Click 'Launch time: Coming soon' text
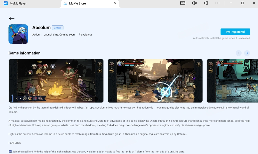Image resolution: width=258 pixels, height=154 pixels. [x=59, y=34]
